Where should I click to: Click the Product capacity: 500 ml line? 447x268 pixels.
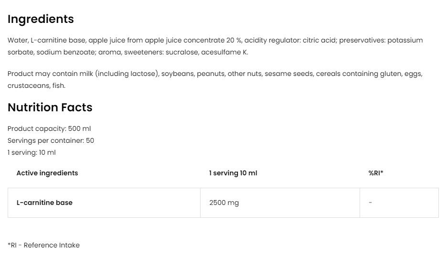tap(49, 129)
